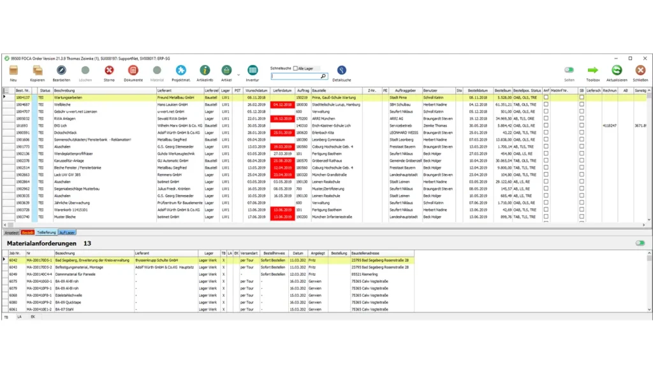Expand the dropdown arrow next to Artikel
This screenshot has height=367, width=653.
tap(238, 75)
